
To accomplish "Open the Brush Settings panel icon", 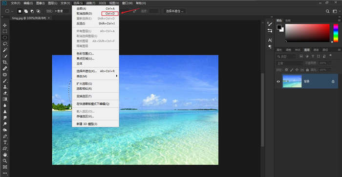I will (270, 24).
